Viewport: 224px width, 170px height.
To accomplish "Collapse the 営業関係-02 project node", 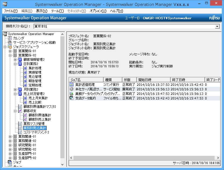I will [10, 55].
